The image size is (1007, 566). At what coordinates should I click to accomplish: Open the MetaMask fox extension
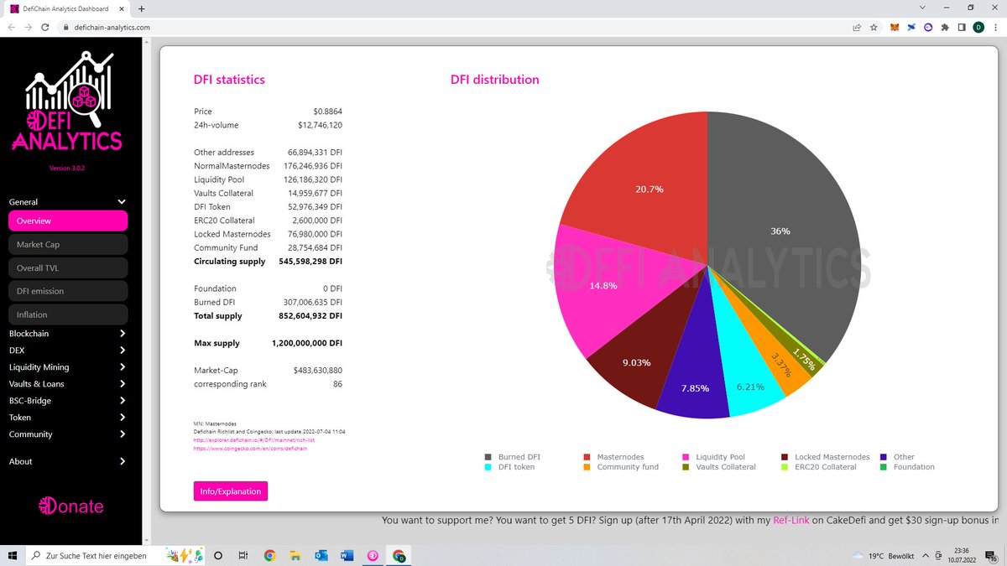(x=894, y=27)
